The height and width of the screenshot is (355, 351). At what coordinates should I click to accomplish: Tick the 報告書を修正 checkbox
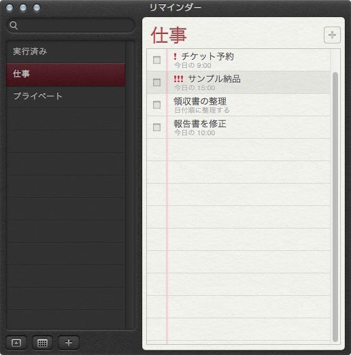coord(156,127)
